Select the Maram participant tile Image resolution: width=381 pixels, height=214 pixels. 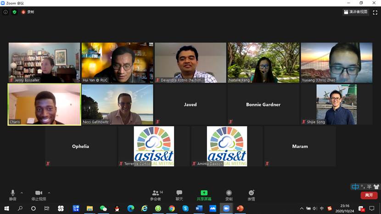click(x=300, y=146)
